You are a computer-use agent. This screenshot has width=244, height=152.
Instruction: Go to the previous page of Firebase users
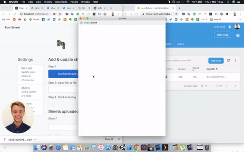point(227,86)
